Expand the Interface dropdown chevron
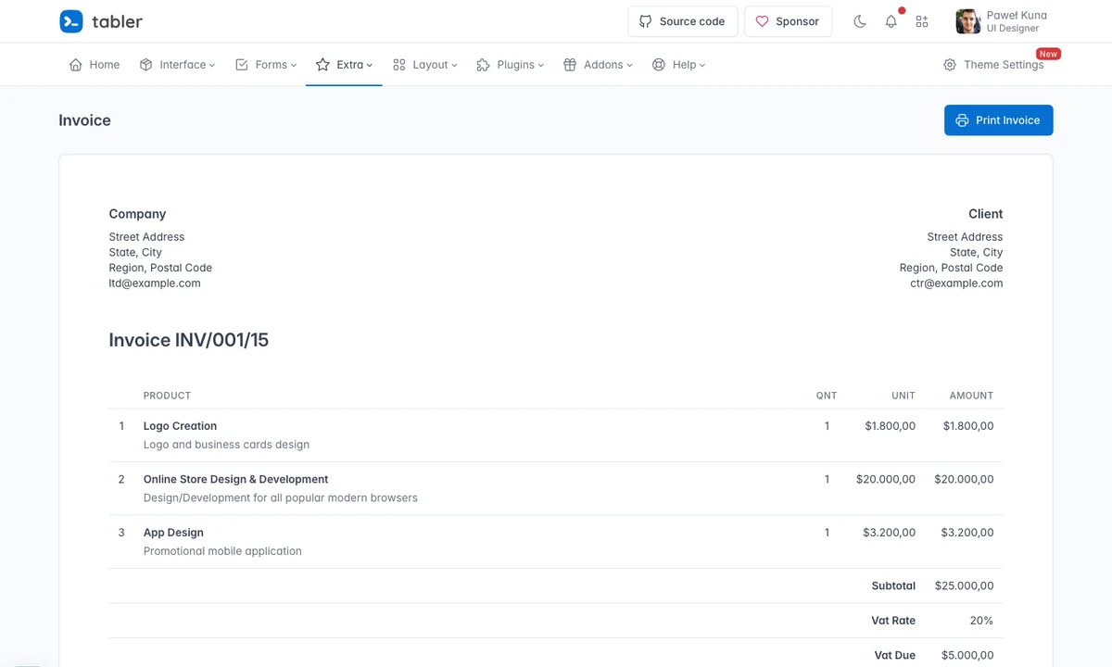 212,65
